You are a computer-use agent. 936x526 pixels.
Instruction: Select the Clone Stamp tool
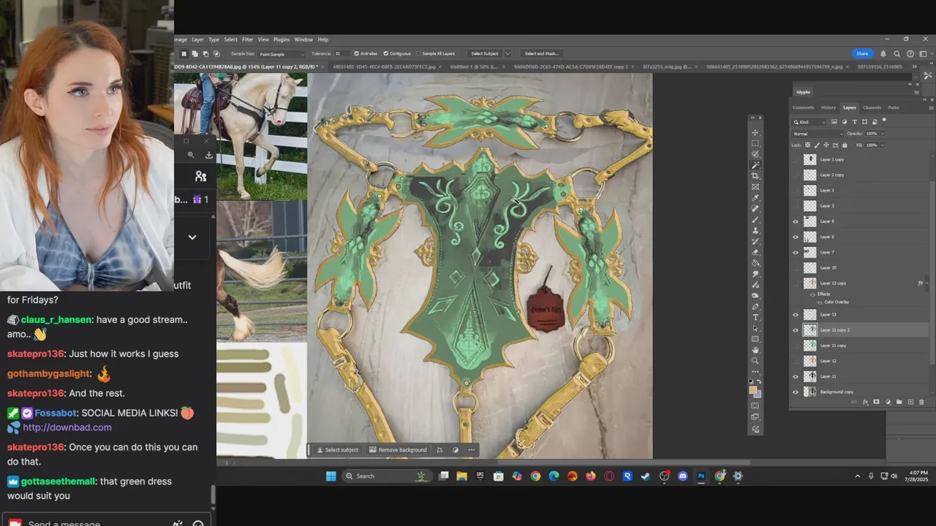click(755, 231)
